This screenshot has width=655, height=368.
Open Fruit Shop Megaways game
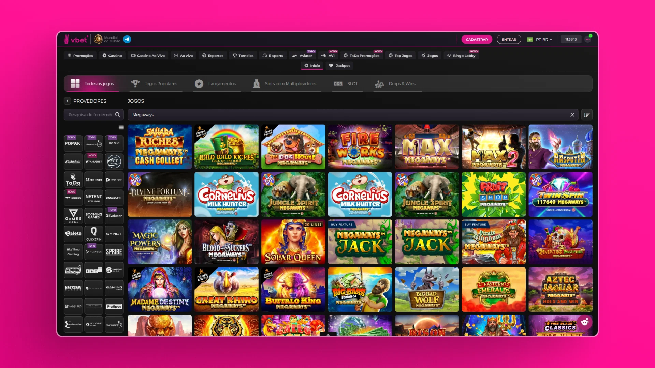tap(494, 194)
